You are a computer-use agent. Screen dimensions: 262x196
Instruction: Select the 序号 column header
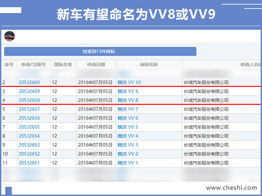tap(9, 65)
